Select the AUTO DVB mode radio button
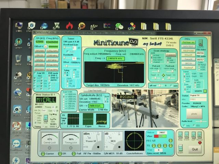Viewport: 219px width, 164px height. click(x=49, y=80)
